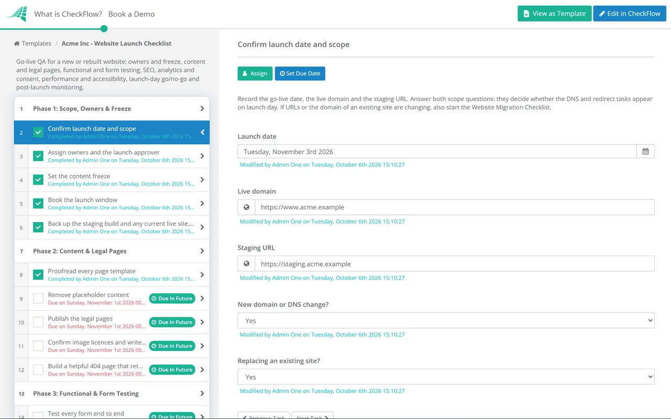
Task: Click the Set Due Date button
Action: click(300, 73)
